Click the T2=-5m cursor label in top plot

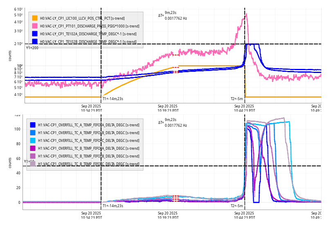(x=237, y=98)
